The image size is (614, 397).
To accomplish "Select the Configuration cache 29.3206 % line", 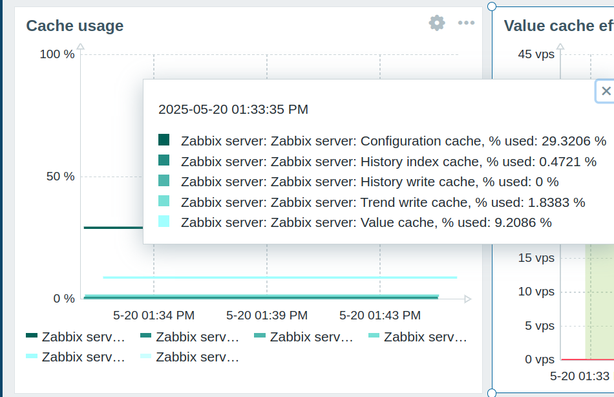I will click(x=394, y=141).
